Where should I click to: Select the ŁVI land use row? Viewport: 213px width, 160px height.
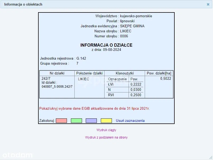tap(111, 85)
